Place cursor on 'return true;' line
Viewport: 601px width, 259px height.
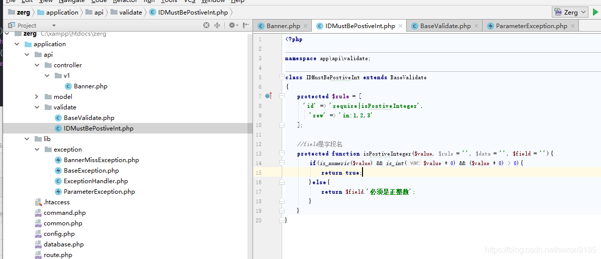pos(341,173)
